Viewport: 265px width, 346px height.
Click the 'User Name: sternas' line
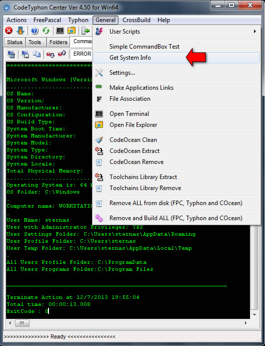[x=38, y=220]
